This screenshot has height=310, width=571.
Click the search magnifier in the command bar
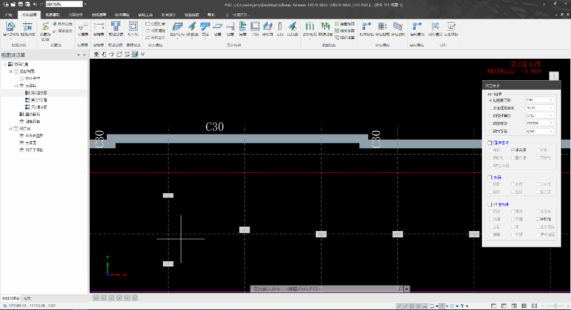pyautogui.click(x=400, y=289)
